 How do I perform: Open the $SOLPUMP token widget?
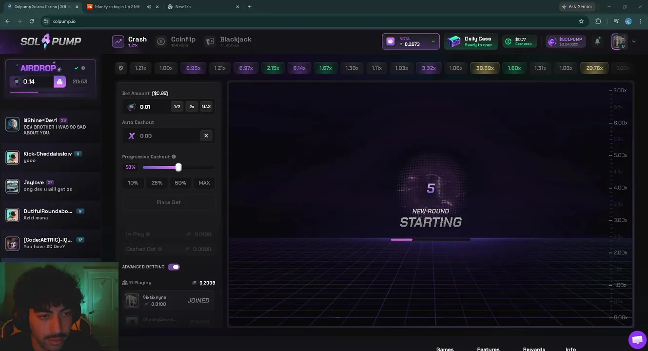tap(565, 41)
